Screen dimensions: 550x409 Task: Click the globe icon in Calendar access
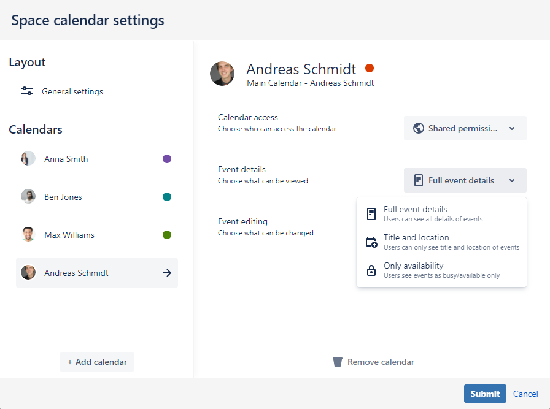click(x=419, y=128)
